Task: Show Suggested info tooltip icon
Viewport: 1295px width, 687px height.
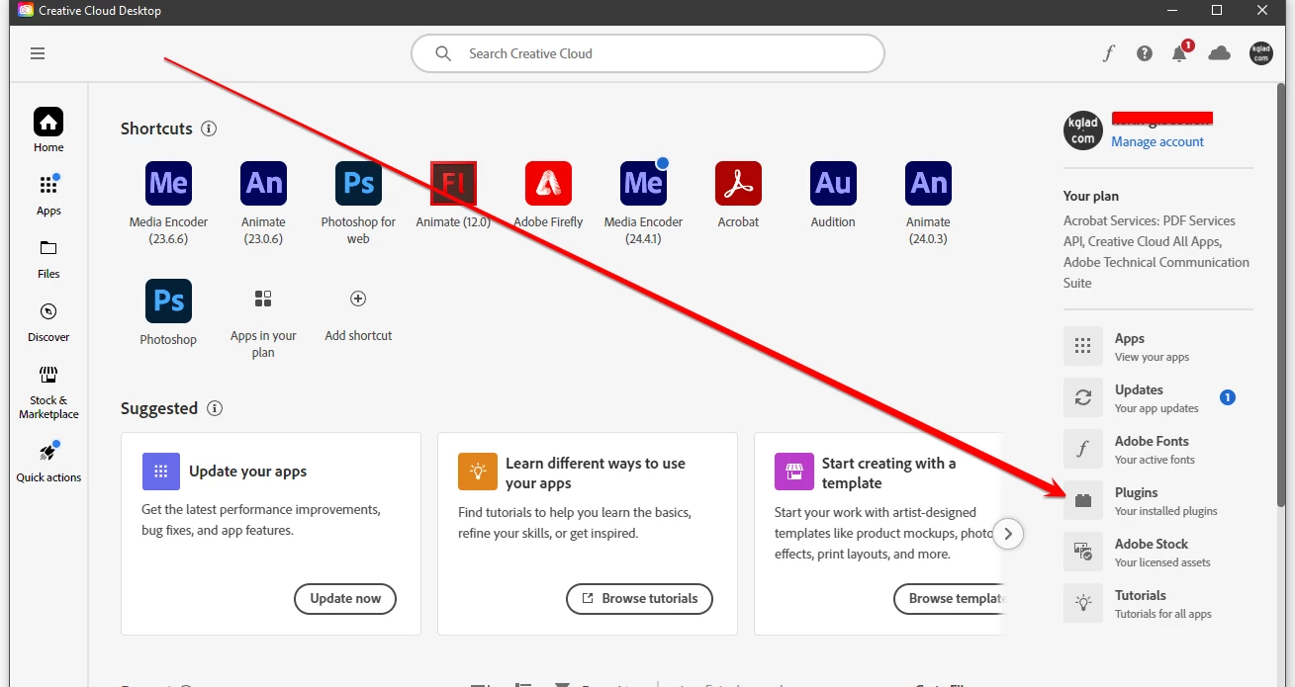Action: 215,408
